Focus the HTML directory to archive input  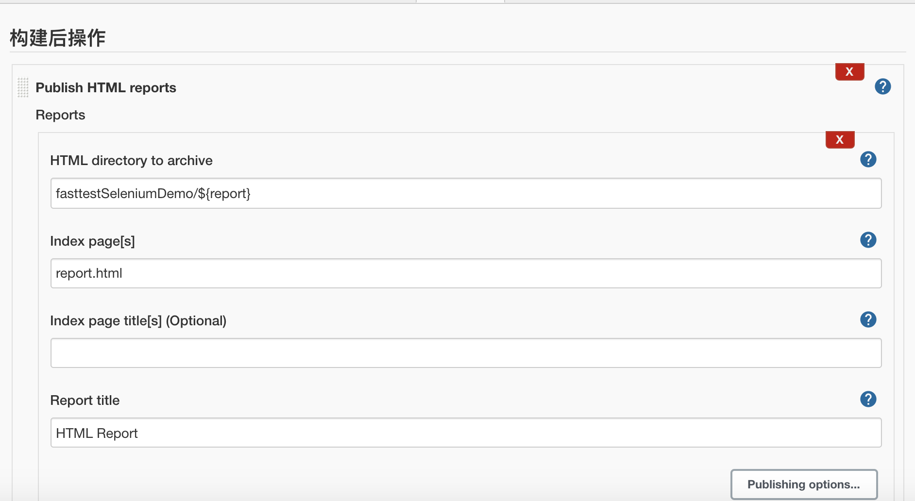point(465,193)
